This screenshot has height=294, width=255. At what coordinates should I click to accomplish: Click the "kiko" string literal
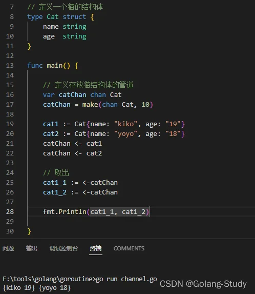(126, 124)
